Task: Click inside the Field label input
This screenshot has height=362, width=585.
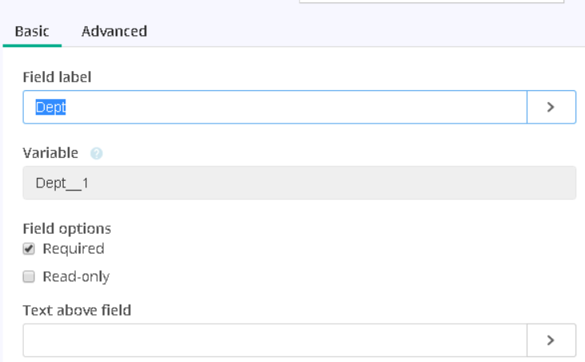Action: [x=275, y=107]
